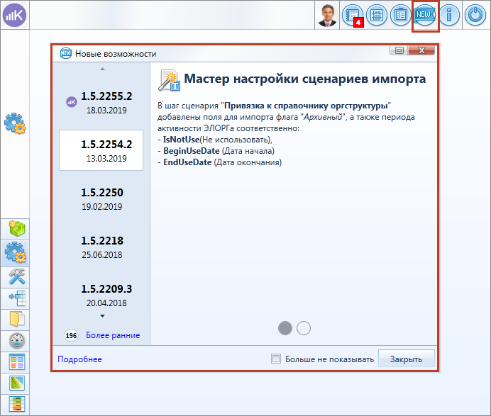Open the yellow folders sidebar module
The height and width of the screenshot is (416, 491).
16,320
